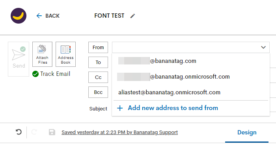The image size is (276, 147).
Task: Open Attach Files paperclip button
Action: (x=42, y=54)
